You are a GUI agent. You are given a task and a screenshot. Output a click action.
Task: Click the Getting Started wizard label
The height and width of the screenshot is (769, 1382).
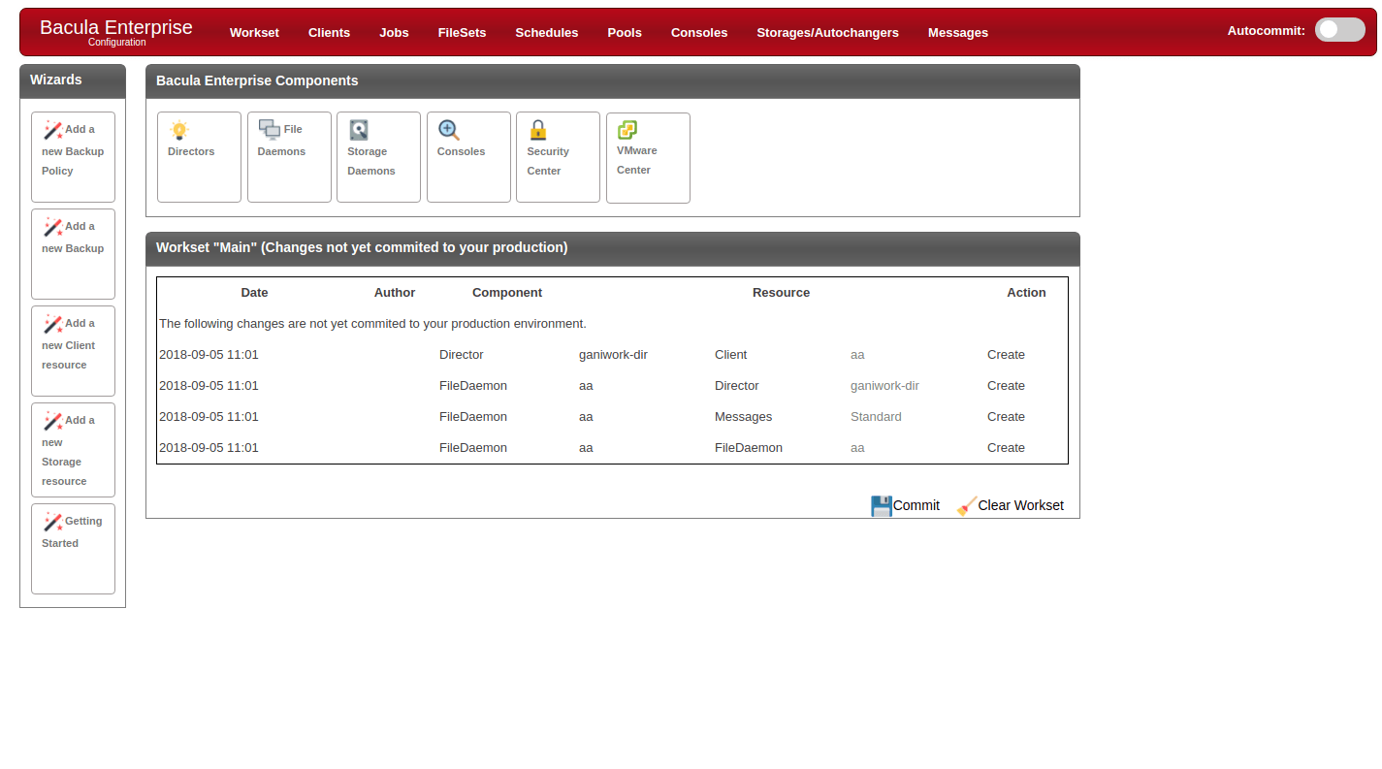[x=72, y=532]
